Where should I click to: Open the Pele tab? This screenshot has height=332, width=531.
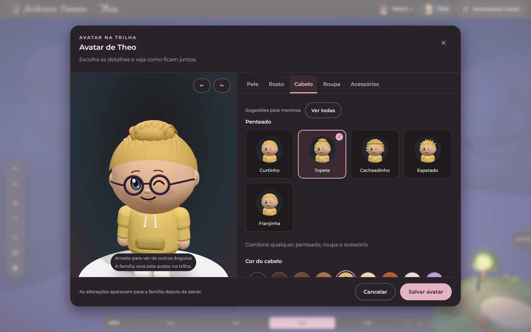point(253,84)
